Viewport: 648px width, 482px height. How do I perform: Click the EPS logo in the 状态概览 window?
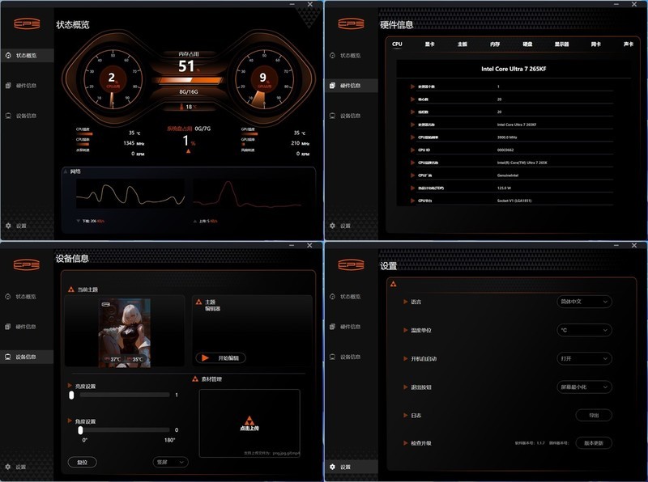[27, 23]
